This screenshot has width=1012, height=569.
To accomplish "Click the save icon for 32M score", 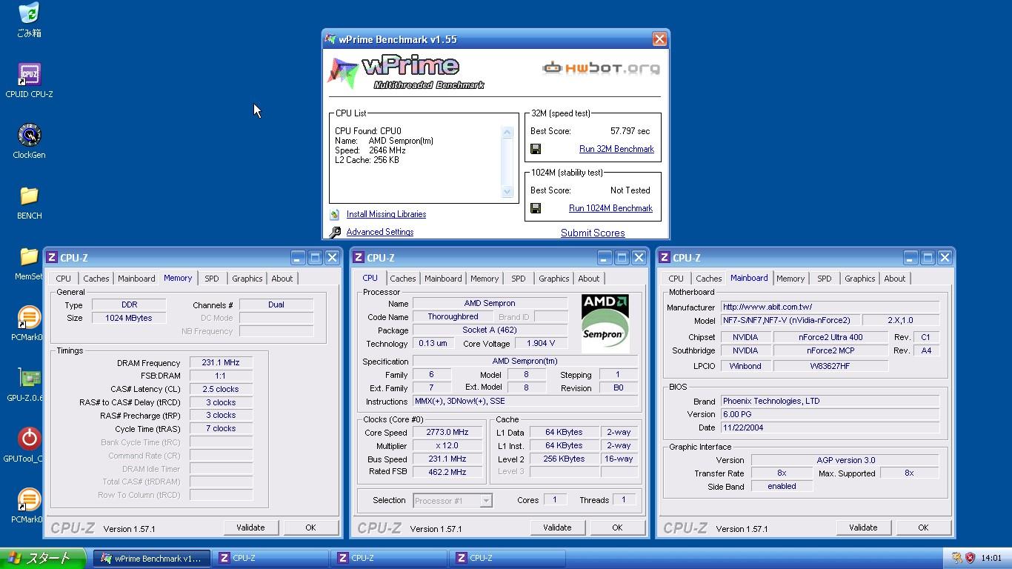I will (x=536, y=149).
